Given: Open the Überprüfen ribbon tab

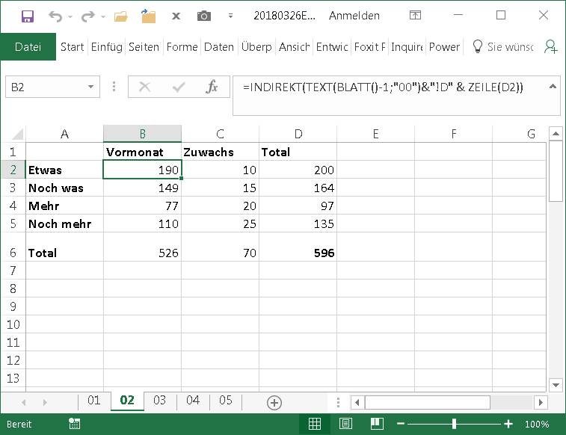Looking at the screenshot, I should (x=256, y=47).
